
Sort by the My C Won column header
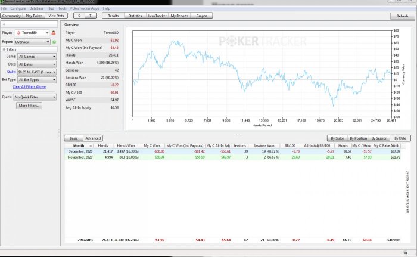click(152, 146)
